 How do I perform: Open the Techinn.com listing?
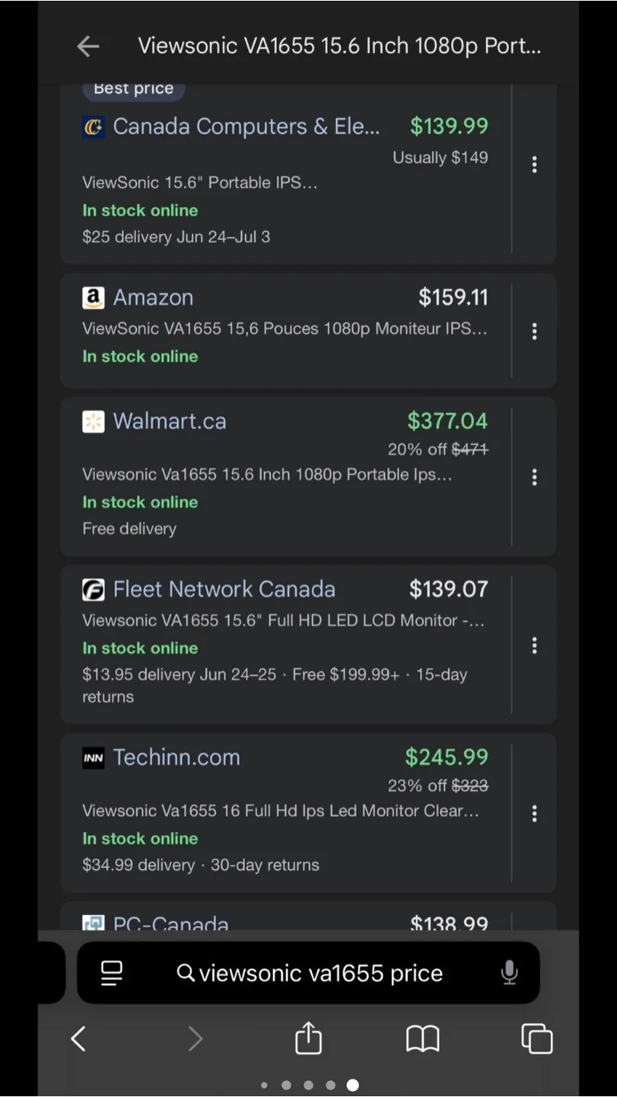tap(177, 757)
